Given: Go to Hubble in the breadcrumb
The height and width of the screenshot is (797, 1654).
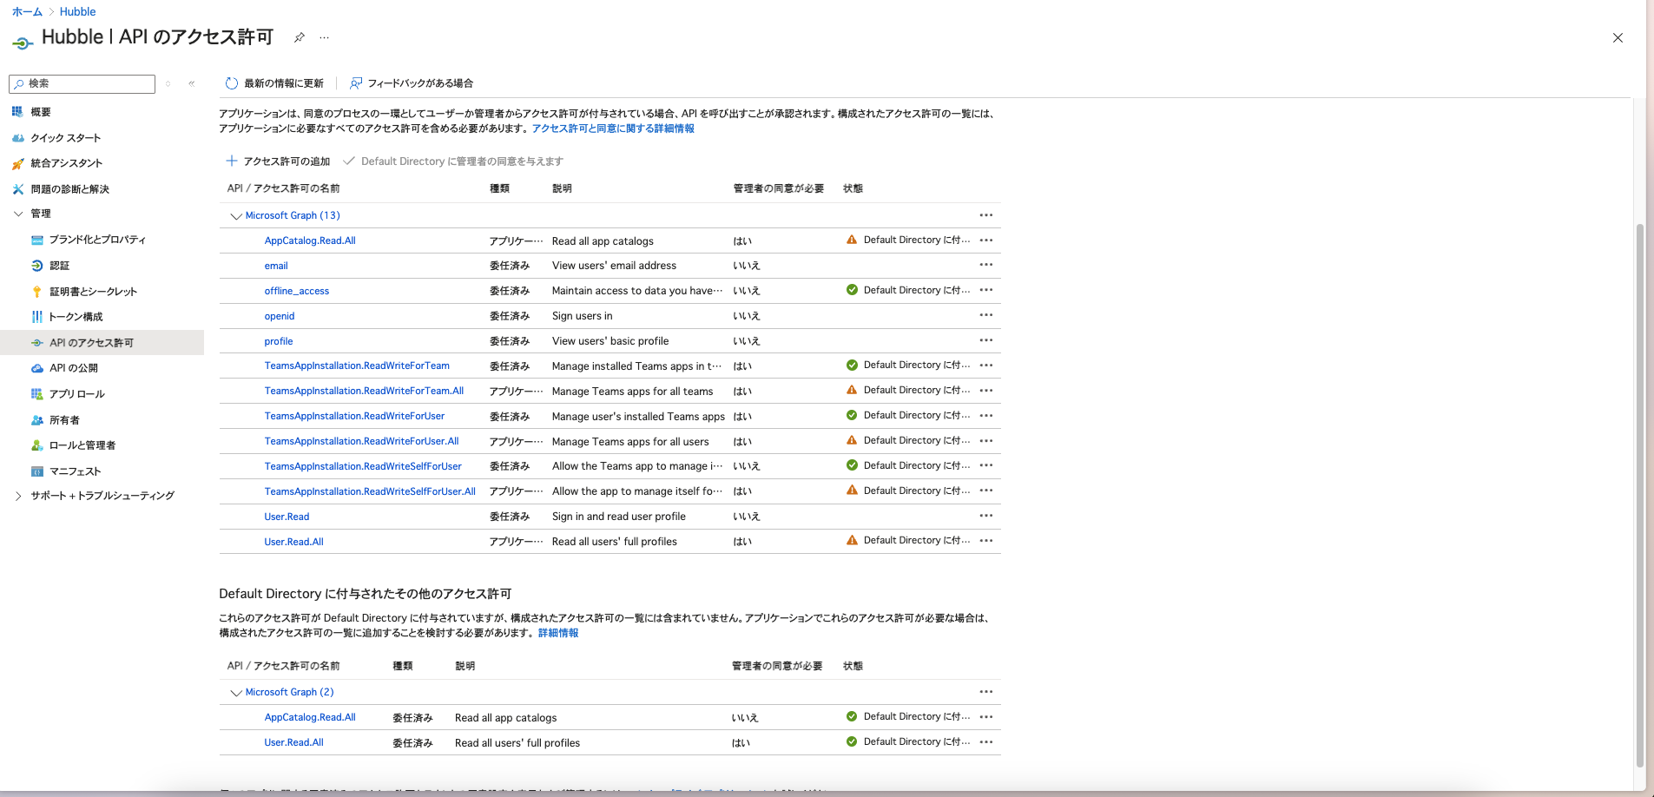Looking at the screenshot, I should tap(77, 11).
